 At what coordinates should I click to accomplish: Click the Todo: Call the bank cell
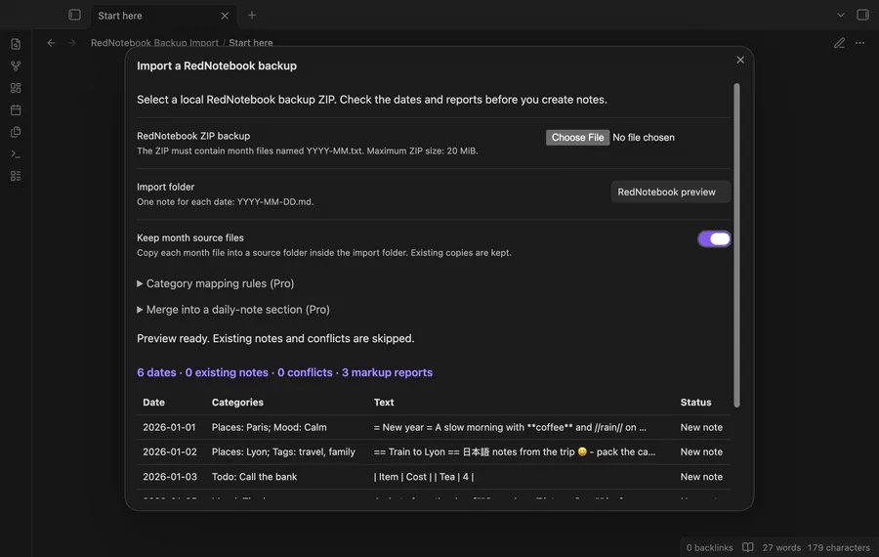pos(255,477)
